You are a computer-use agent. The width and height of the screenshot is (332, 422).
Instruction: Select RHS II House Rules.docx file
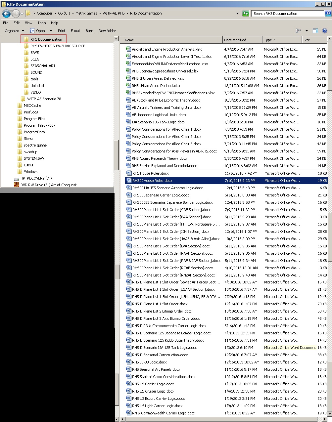pyautogui.click(x=226, y=181)
